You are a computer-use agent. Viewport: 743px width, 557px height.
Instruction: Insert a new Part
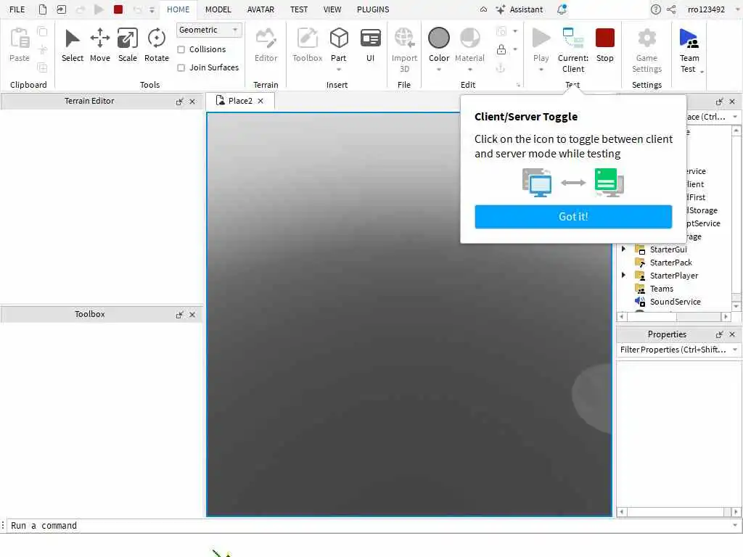(339, 44)
